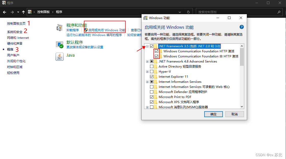Open the 程序和功能 heading link
The image size is (286, 159).
click(x=77, y=25)
